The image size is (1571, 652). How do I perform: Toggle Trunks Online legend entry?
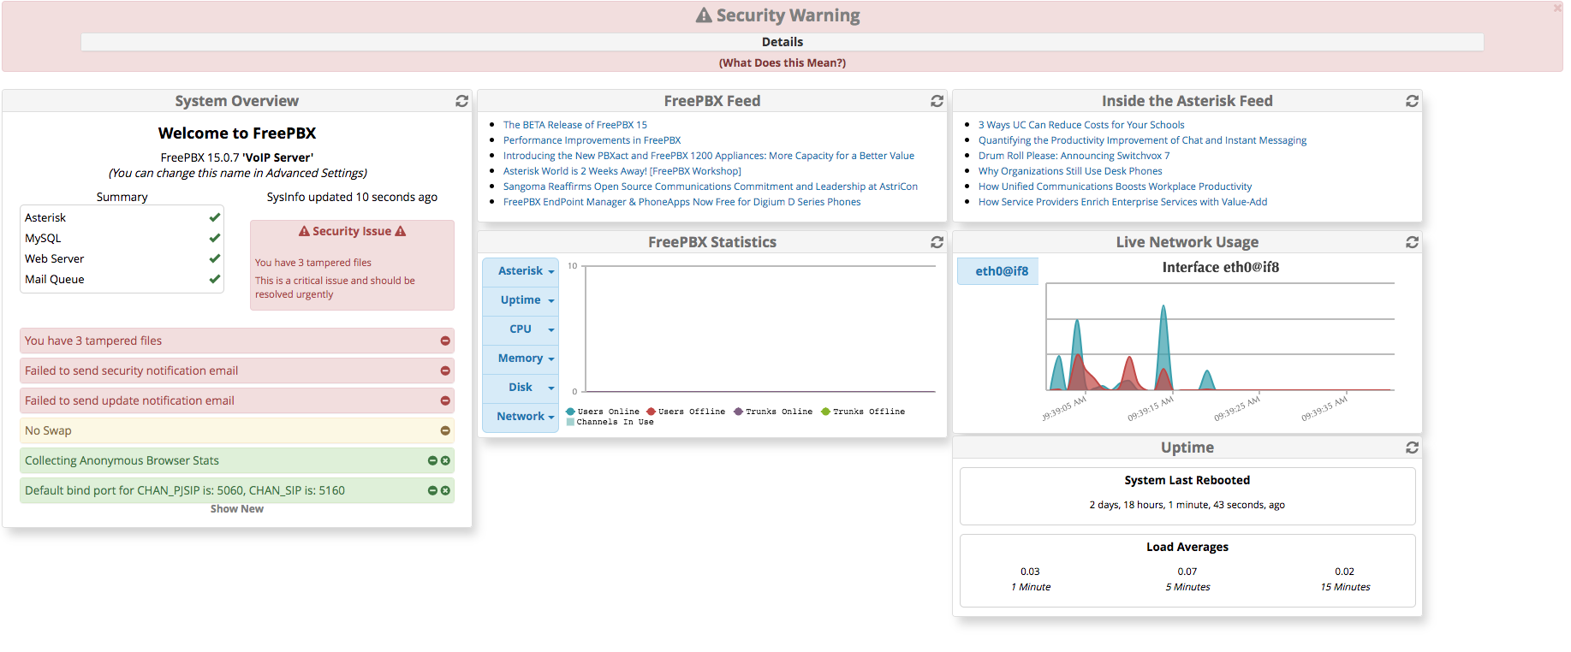(x=773, y=412)
